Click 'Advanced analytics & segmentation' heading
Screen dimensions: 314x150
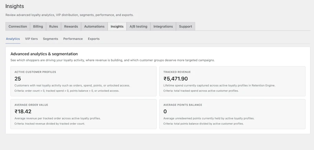click(44, 54)
